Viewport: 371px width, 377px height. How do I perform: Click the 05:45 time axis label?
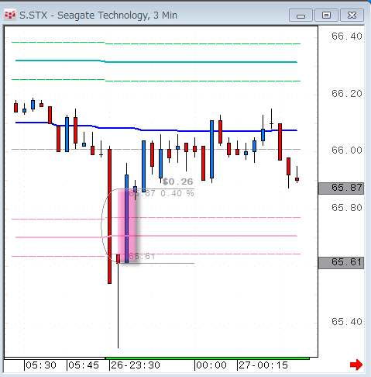[x=84, y=365]
